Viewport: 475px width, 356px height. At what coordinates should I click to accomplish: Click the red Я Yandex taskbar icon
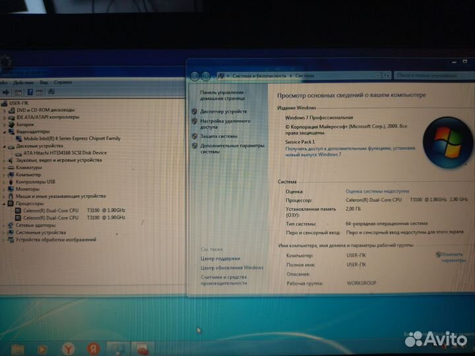point(94,349)
